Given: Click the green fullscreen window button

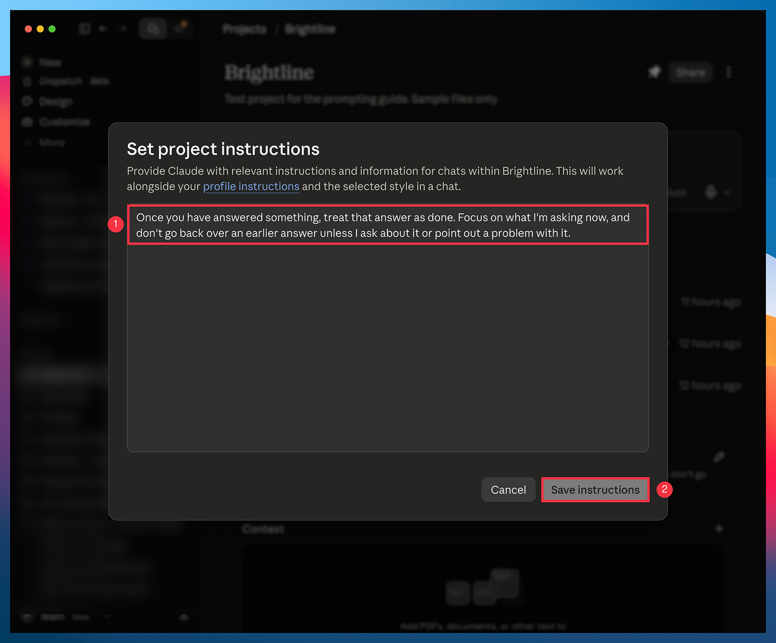Looking at the screenshot, I should pyautogui.click(x=52, y=29).
